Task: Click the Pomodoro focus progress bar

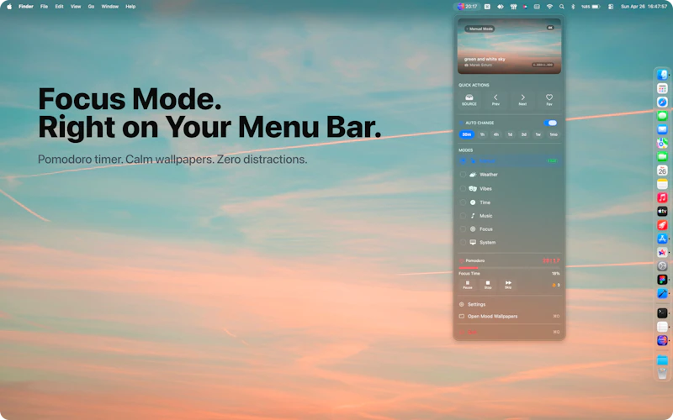Action: coord(510,268)
